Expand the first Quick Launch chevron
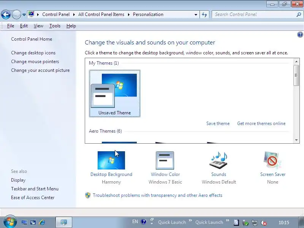The width and height of the screenshot is (304, 228). point(190,220)
